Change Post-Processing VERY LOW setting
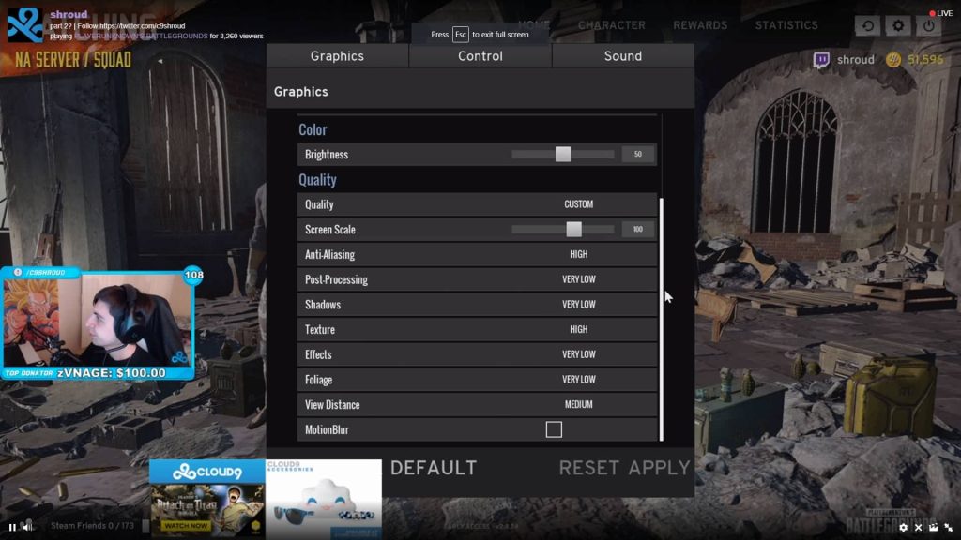This screenshot has height=540, width=961. pyautogui.click(x=578, y=279)
